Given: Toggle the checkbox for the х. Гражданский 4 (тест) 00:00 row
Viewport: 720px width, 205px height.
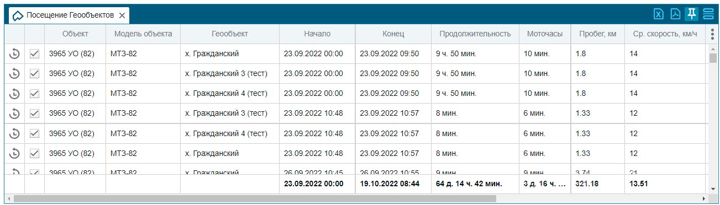Looking at the screenshot, I should [34, 94].
